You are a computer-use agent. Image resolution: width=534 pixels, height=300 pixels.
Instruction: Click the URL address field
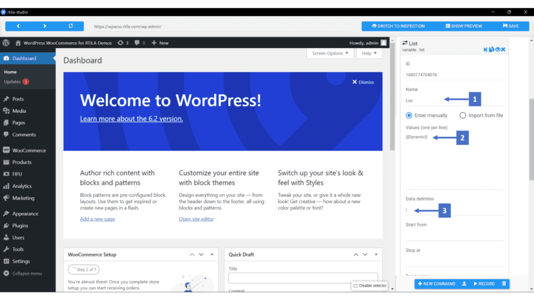coord(221,27)
